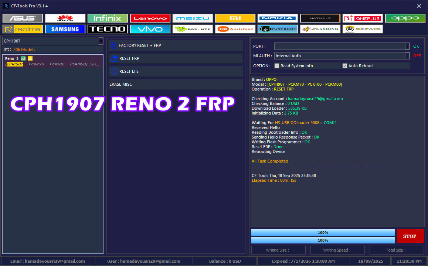Click the All Task Completed log line
This screenshot has width=428, height=266.
[x=270, y=161]
